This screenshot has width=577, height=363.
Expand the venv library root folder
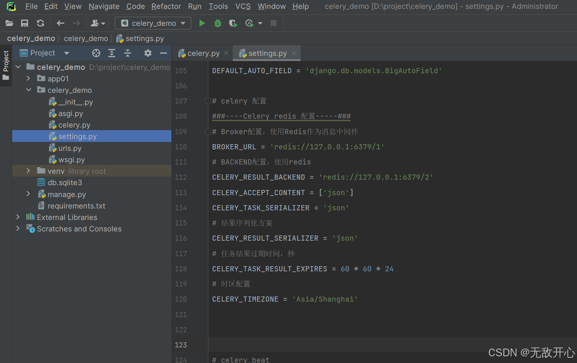pyautogui.click(x=28, y=171)
